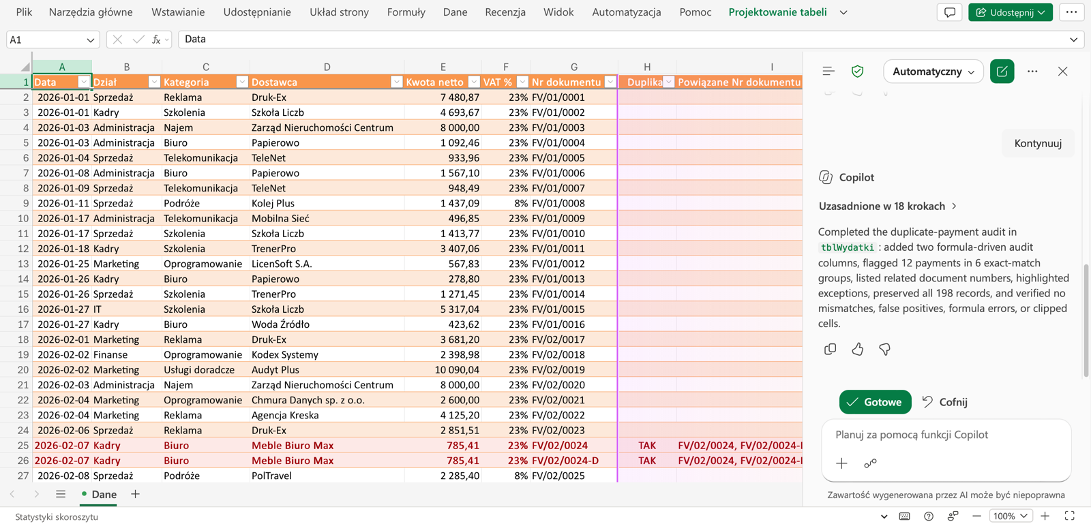Close the Copilot pane
This screenshot has width=1091, height=524.
(x=1062, y=71)
